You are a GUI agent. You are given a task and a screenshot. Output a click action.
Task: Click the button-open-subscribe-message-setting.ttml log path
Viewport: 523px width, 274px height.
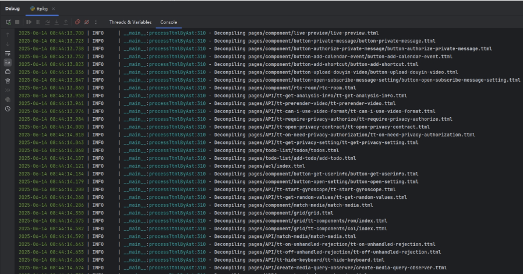pos(384,80)
